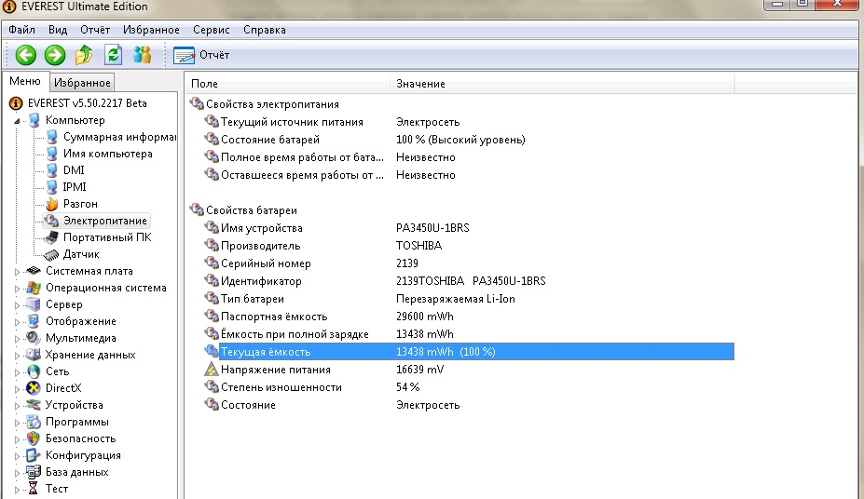The image size is (864, 499).
Task: Open the Вид menu
Action: [57, 30]
